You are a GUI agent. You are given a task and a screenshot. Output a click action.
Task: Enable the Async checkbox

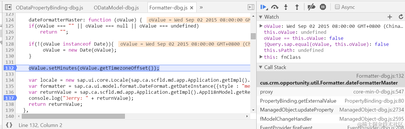click(338, 7)
